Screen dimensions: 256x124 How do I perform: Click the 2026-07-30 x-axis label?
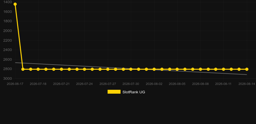pos(131,84)
